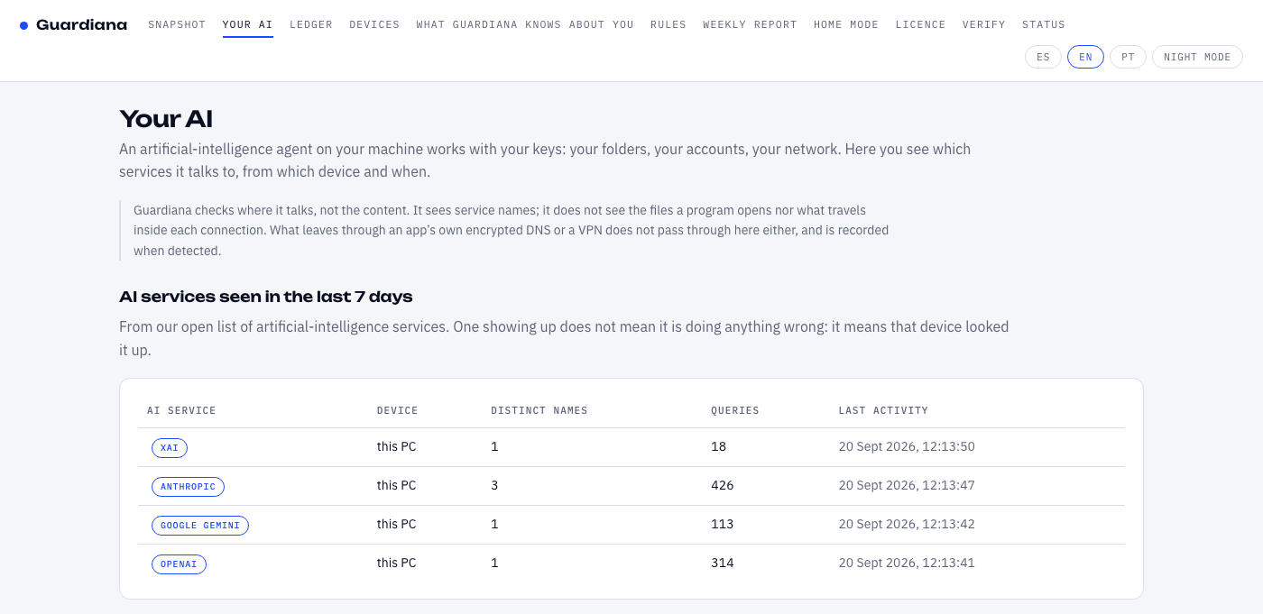This screenshot has height=614, width=1263.
Task: Open the Verify tab
Action: (984, 25)
